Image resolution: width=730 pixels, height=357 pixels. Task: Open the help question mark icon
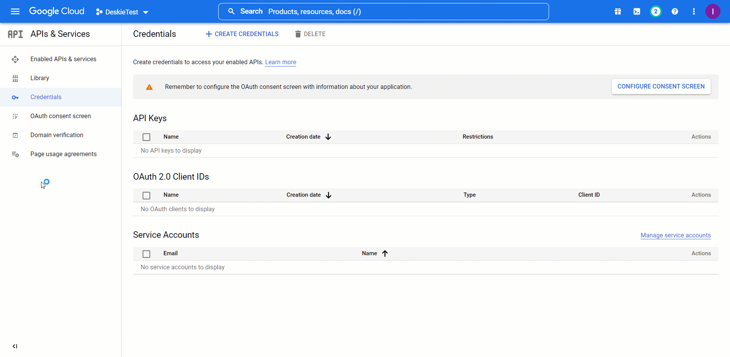coord(675,11)
